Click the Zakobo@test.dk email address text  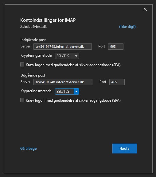33,27
